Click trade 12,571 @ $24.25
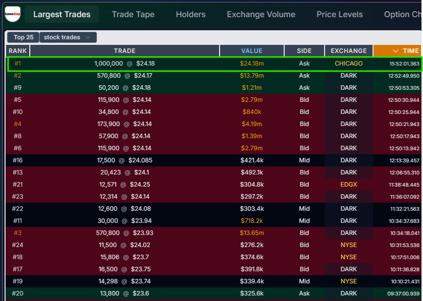This screenshot has height=301, width=423. pyautogui.click(x=124, y=185)
